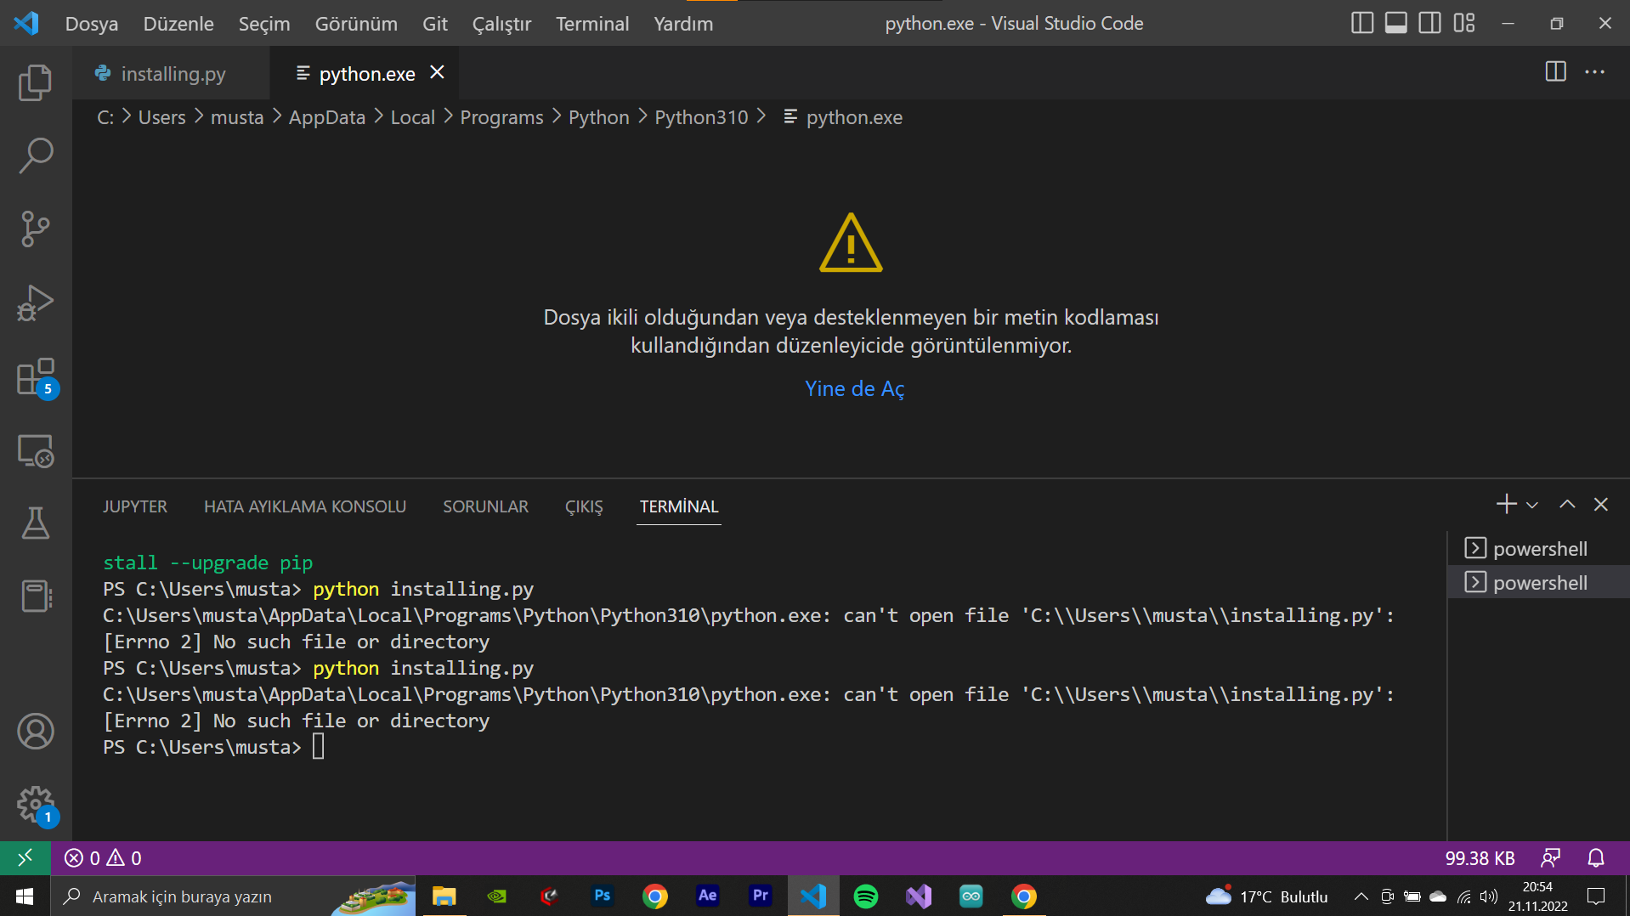Open Photoshop from the taskbar

pyautogui.click(x=603, y=896)
